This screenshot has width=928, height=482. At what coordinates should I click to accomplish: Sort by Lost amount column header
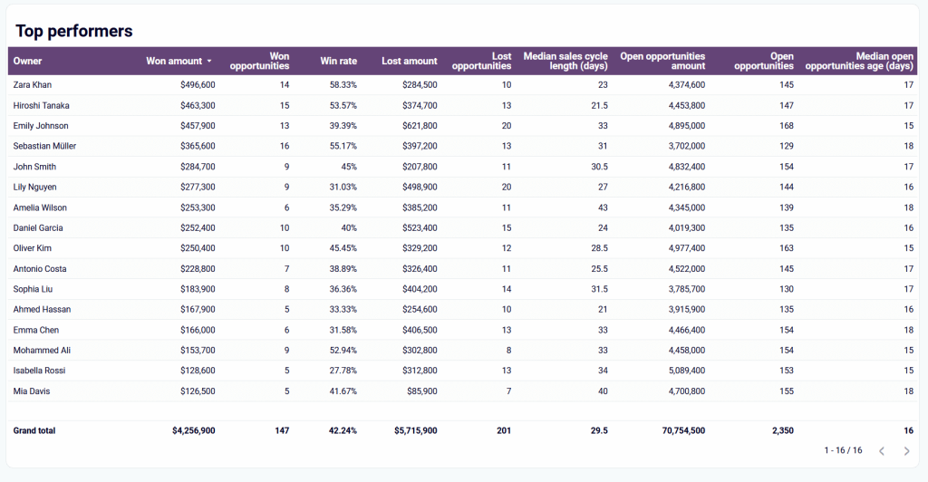coord(410,61)
